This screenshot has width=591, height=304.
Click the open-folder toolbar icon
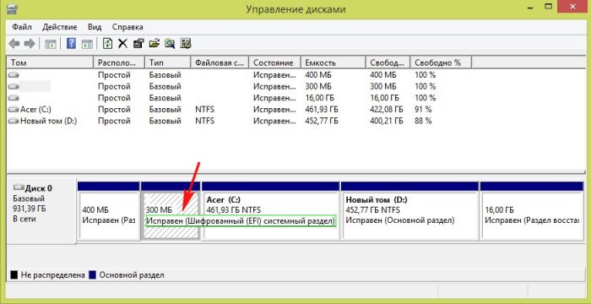(155, 44)
